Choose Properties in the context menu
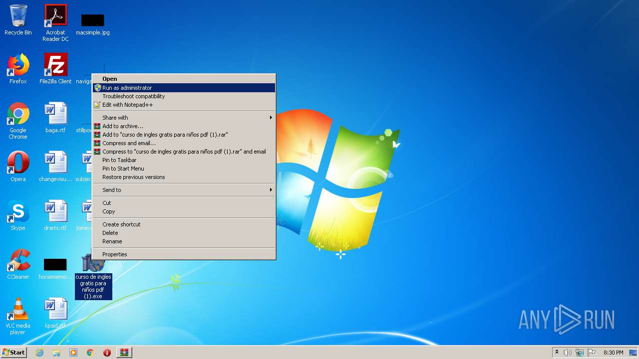The width and height of the screenshot is (639, 359). (x=184, y=254)
